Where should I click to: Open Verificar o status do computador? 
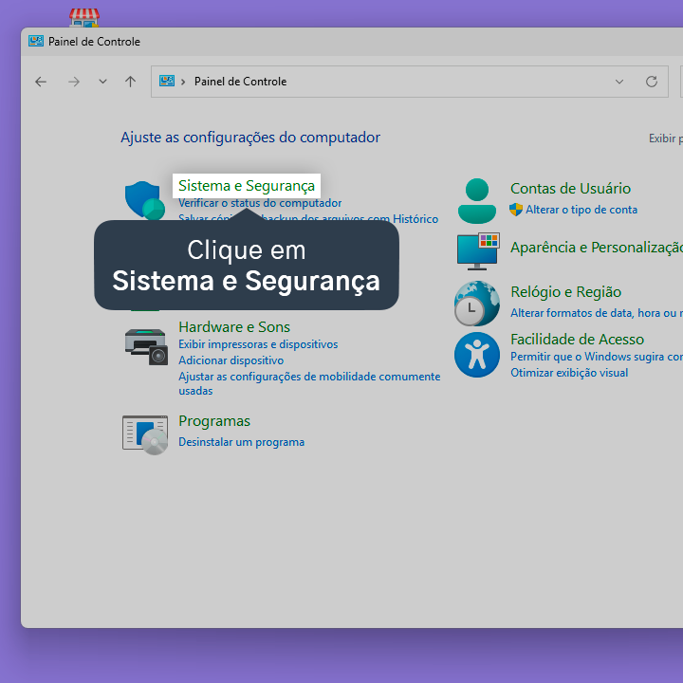[260, 203]
